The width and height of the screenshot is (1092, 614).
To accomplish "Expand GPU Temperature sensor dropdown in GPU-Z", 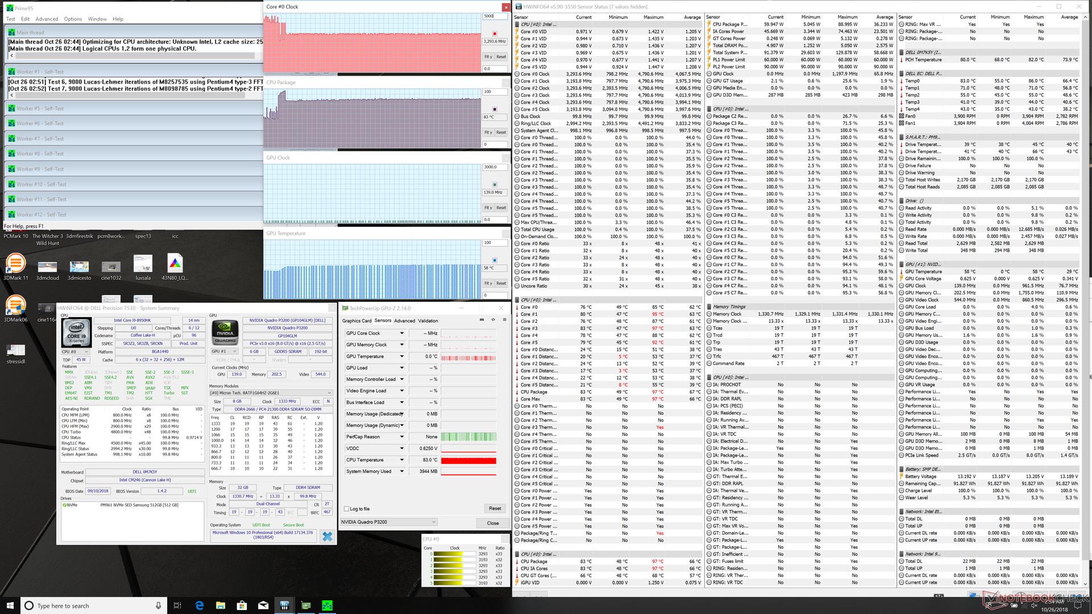I will [x=402, y=356].
